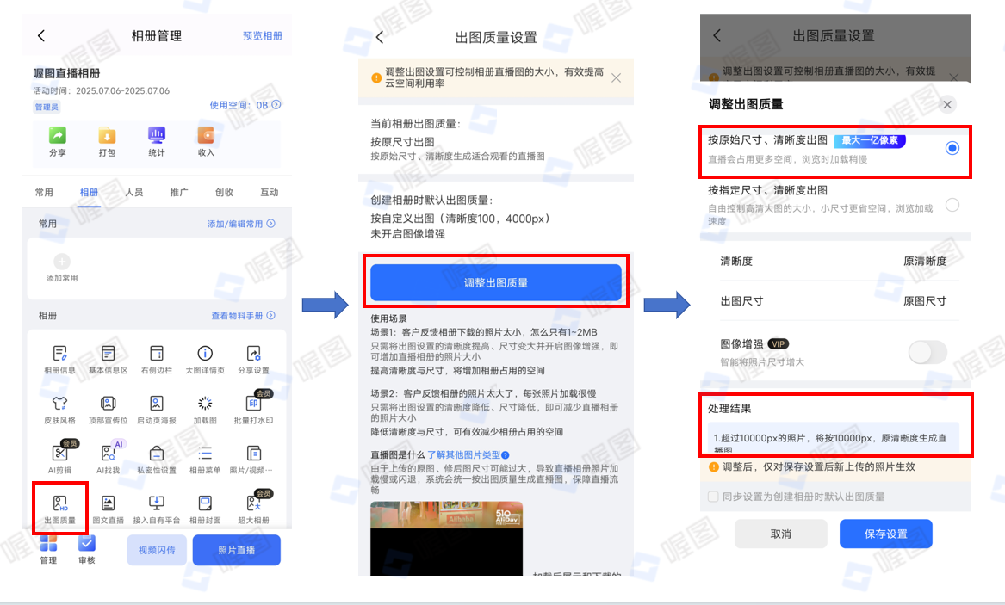
Task: Switch to the 互动 tab
Action: pyautogui.click(x=270, y=192)
